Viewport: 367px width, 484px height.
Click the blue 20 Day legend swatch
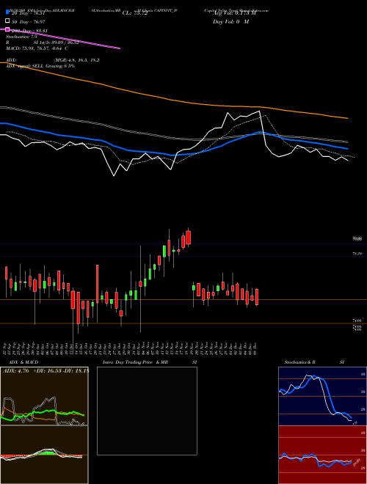click(x=8, y=12)
